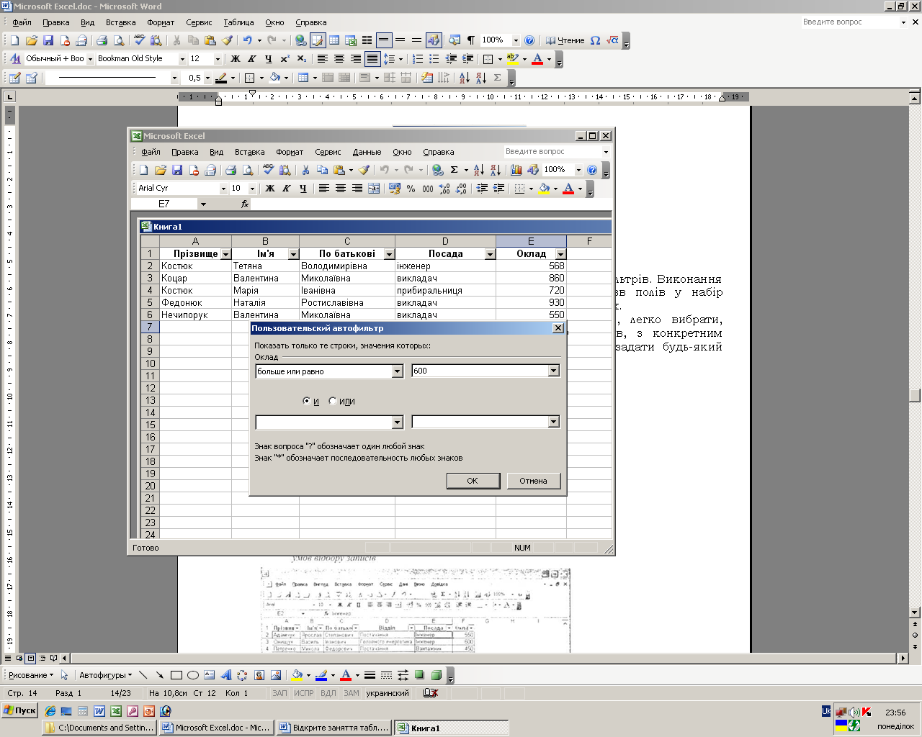This screenshot has height=737, width=922.
Task: Click OK in the autofilter dialog
Action: tap(473, 481)
